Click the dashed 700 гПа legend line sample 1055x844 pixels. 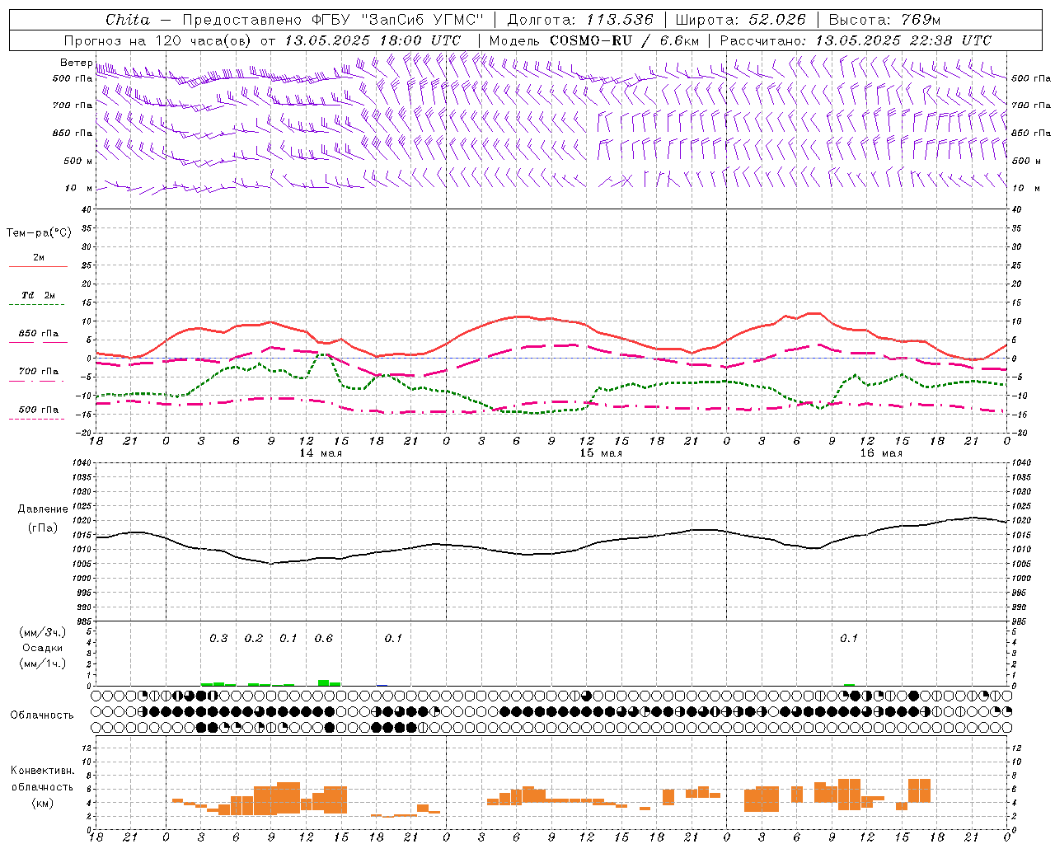point(36,381)
